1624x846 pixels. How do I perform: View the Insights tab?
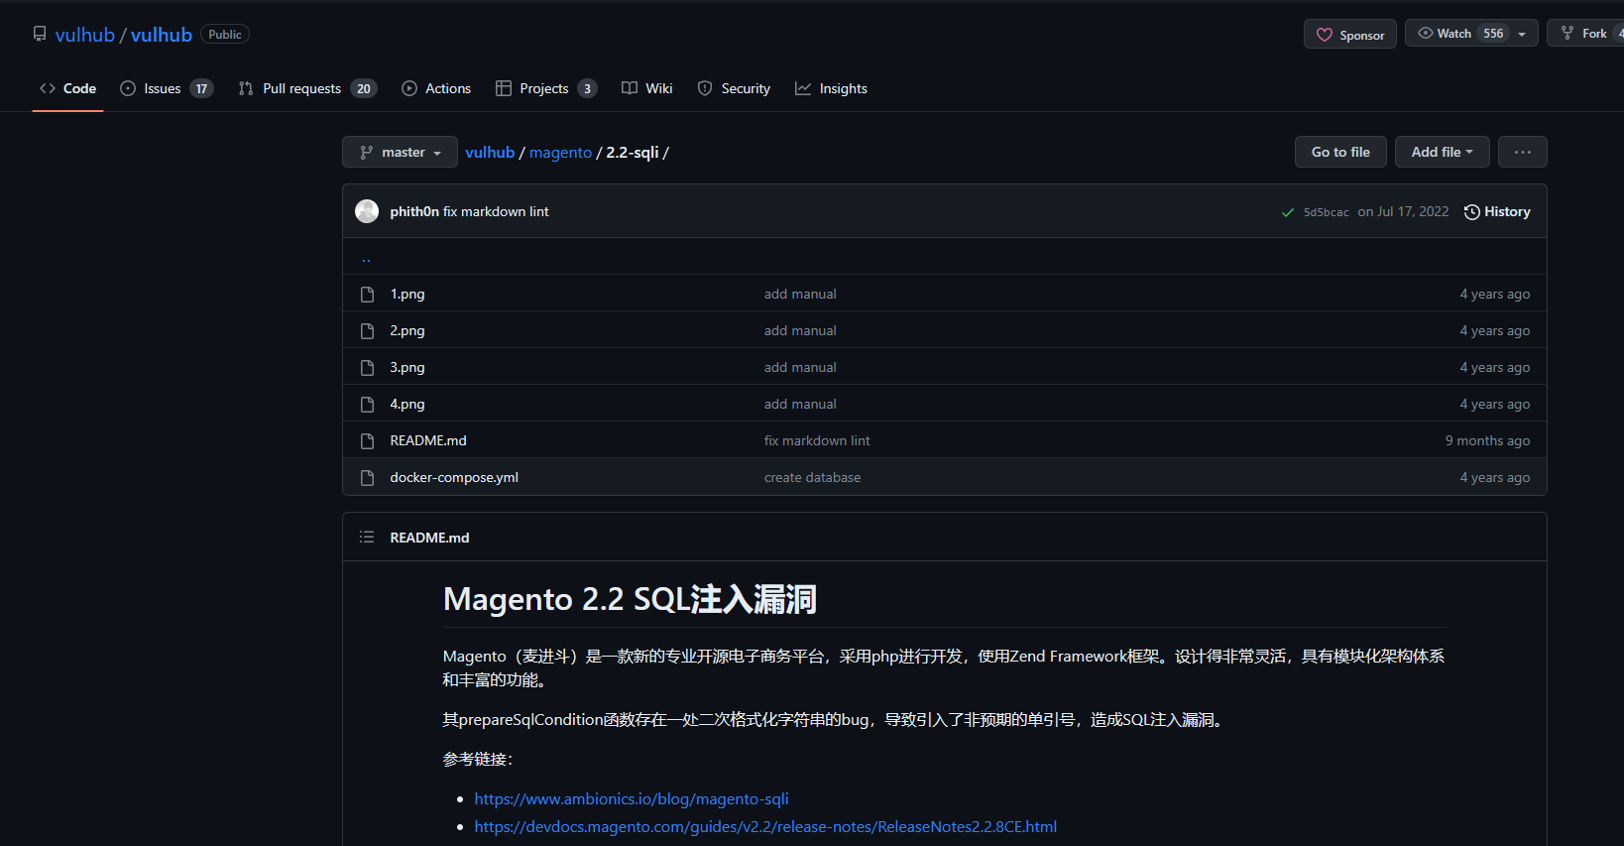tap(831, 88)
